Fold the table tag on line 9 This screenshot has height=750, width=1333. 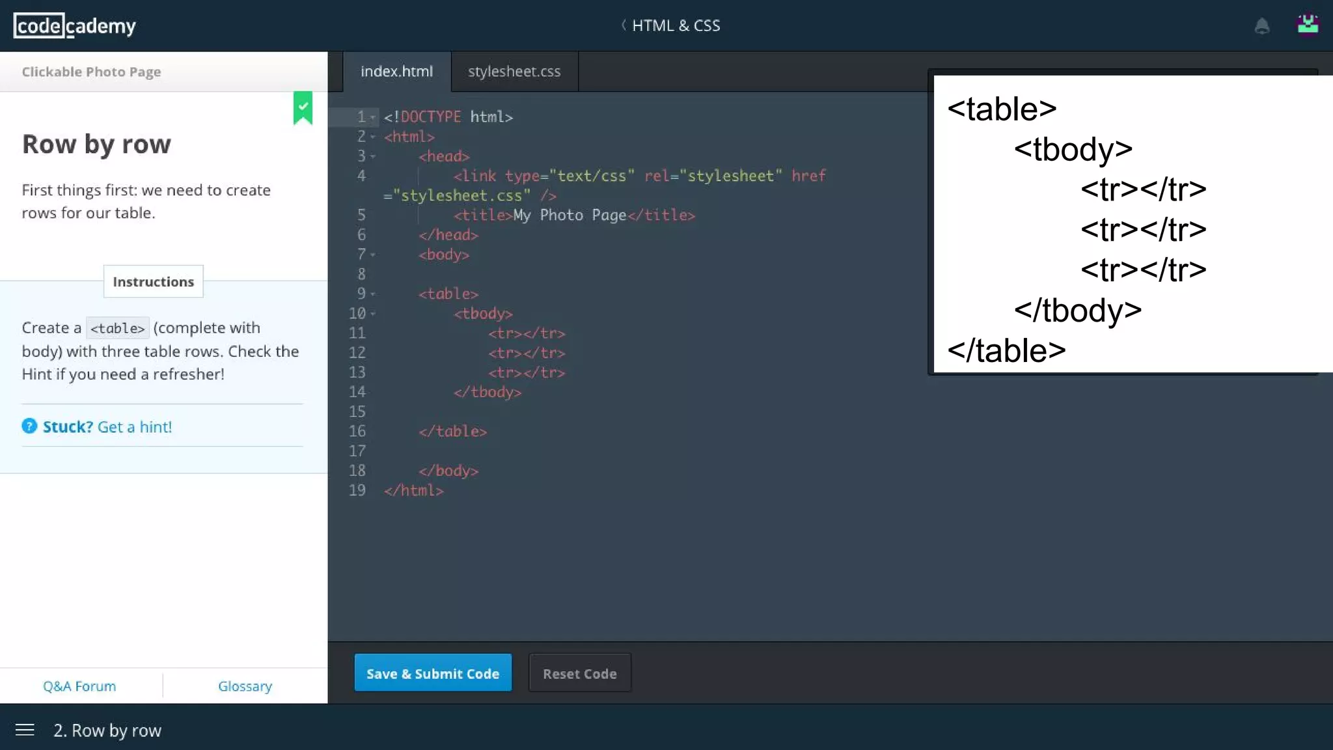(373, 294)
